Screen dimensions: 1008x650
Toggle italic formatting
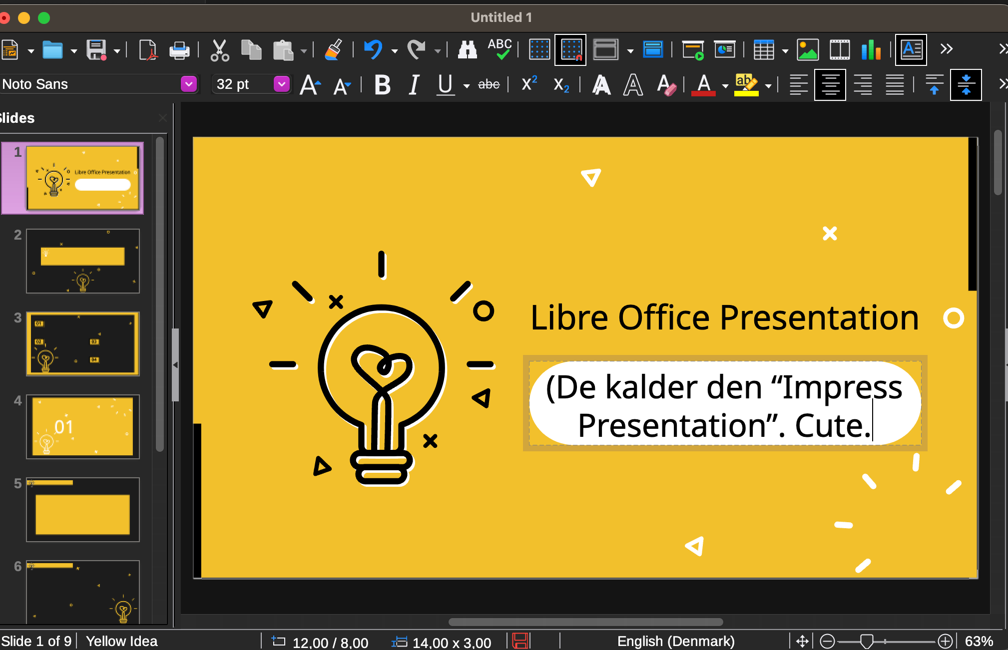point(414,85)
